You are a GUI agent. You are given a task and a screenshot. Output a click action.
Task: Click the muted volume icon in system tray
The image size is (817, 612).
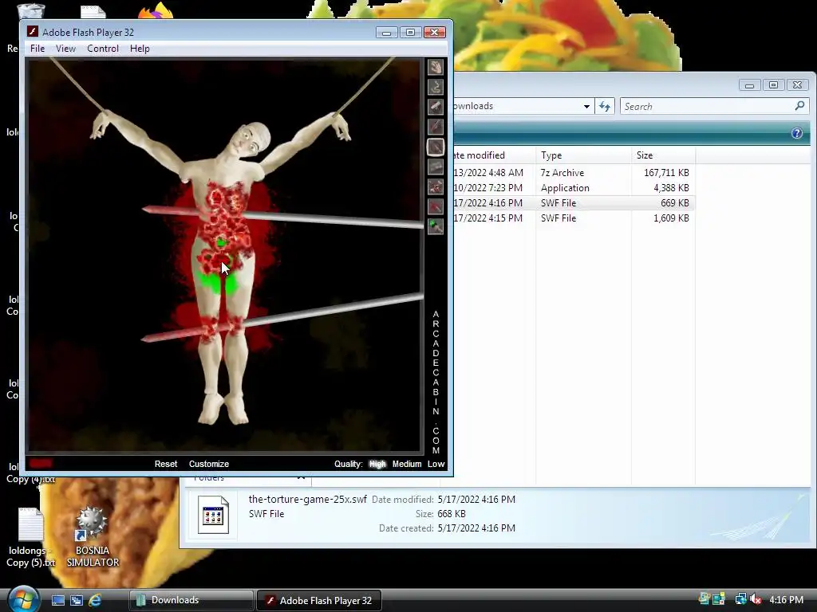pos(755,599)
